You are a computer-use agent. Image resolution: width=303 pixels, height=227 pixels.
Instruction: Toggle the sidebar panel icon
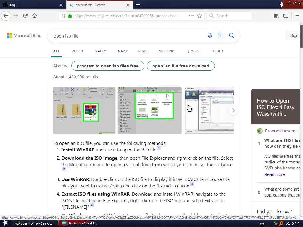point(286,16)
